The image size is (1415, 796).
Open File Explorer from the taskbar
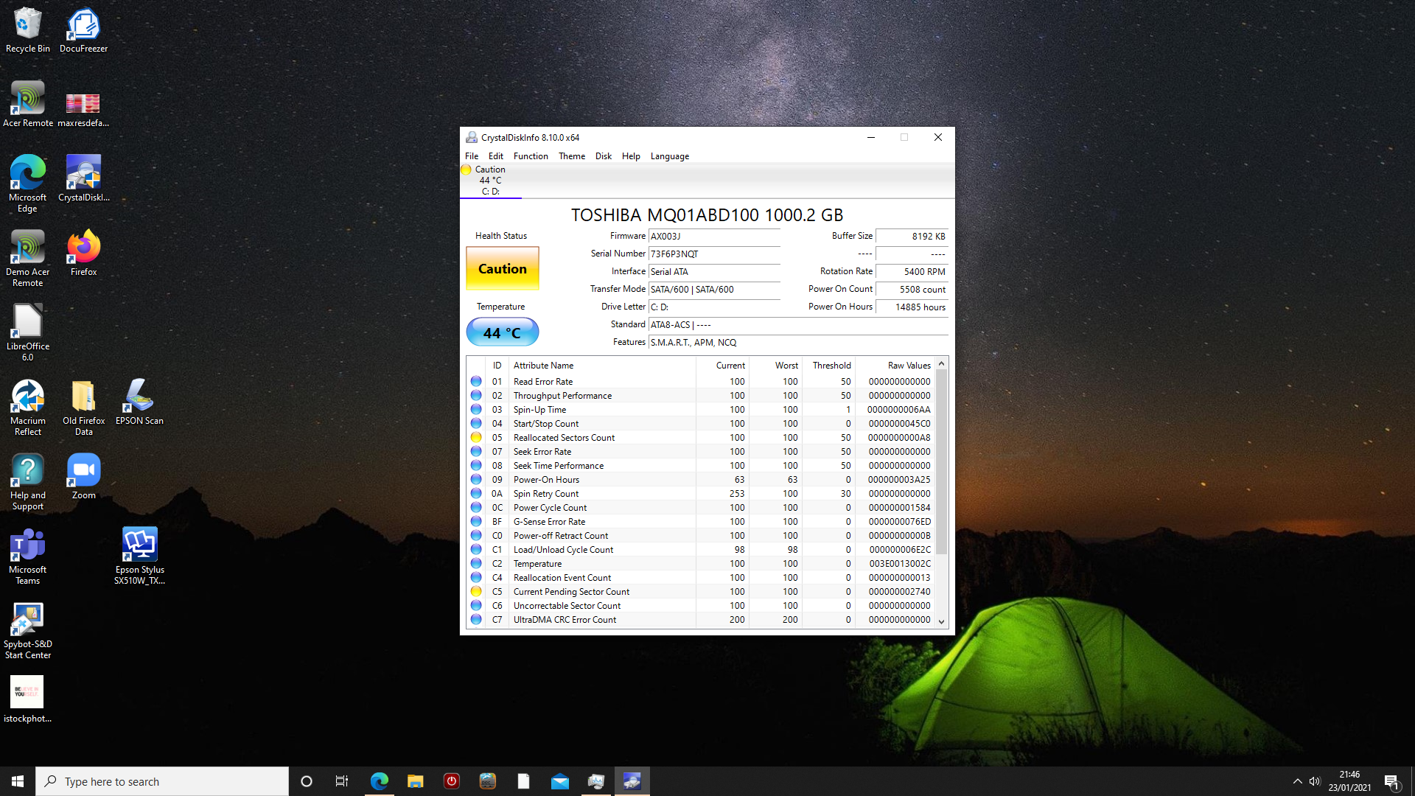(416, 781)
